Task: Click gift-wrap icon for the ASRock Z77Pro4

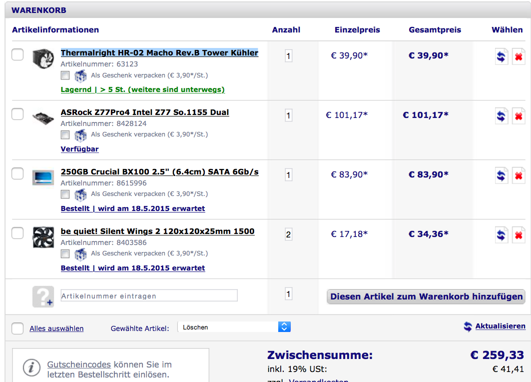Action: click(80, 135)
